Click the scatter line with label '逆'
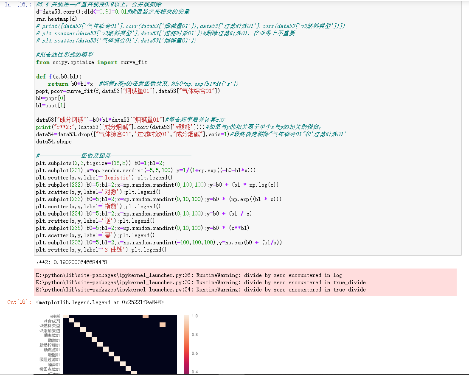The width and height of the screenshot is (469, 375). pyautogui.click(x=95, y=221)
